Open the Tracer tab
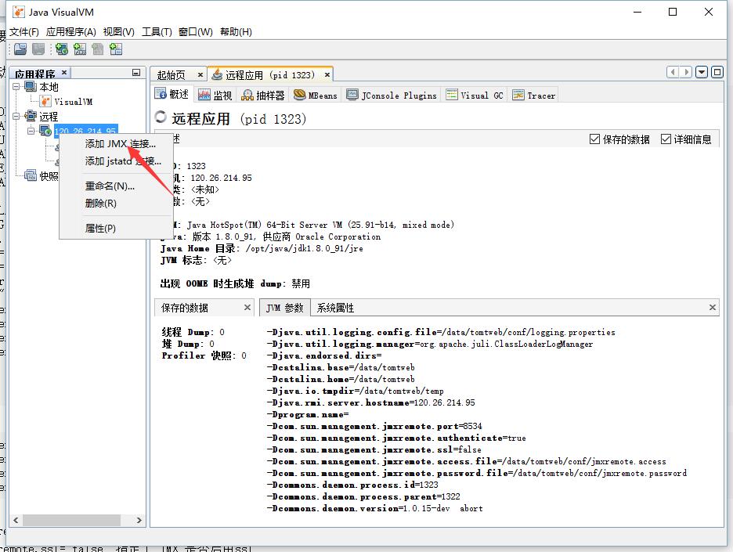The width and height of the screenshot is (733, 552). (533, 95)
